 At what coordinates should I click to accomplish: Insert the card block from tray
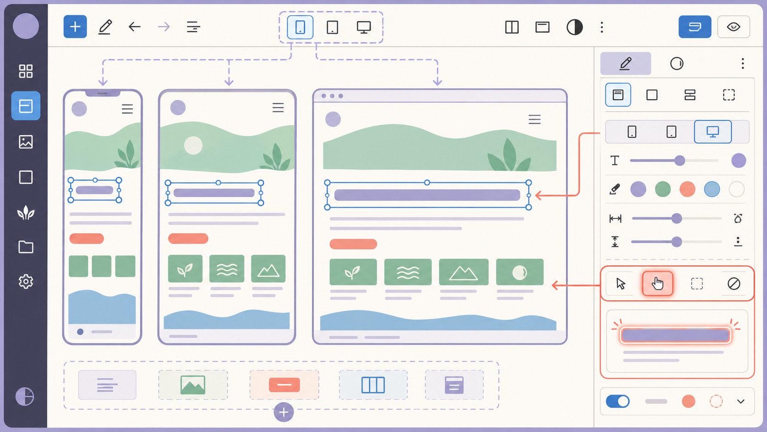454,385
